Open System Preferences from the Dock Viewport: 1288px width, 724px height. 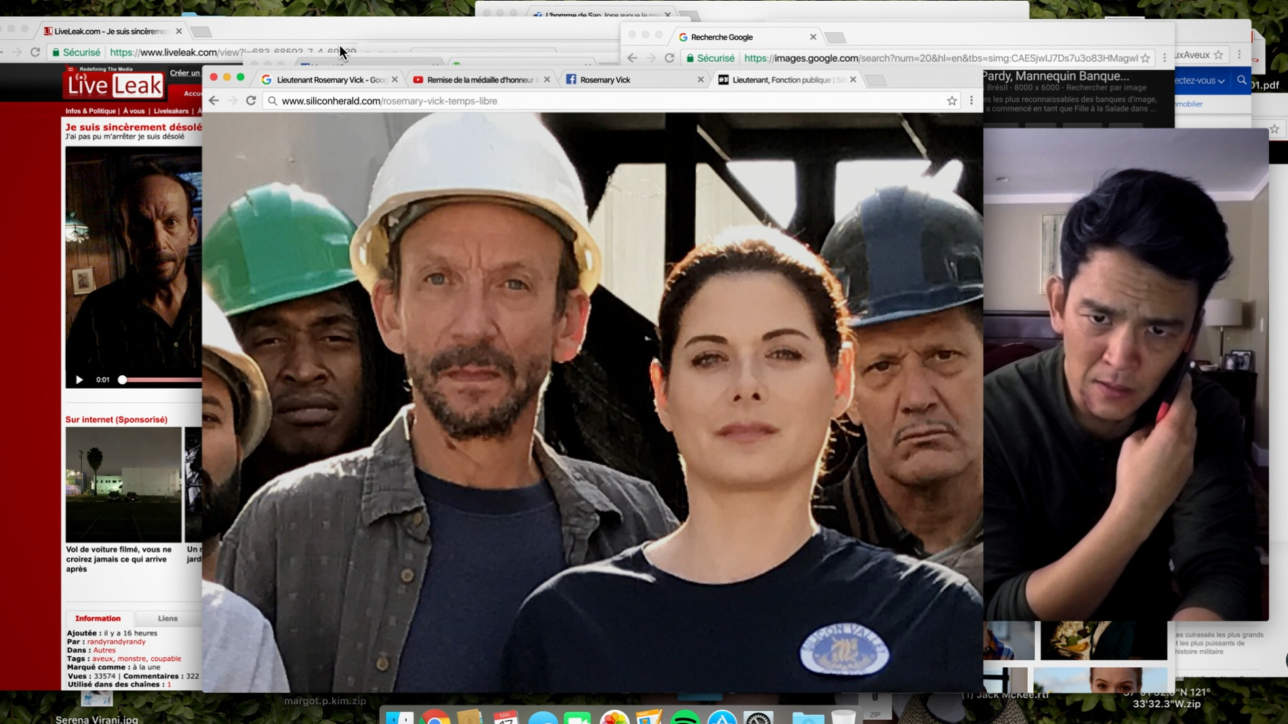pyautogui.click(x=759, y=717)
